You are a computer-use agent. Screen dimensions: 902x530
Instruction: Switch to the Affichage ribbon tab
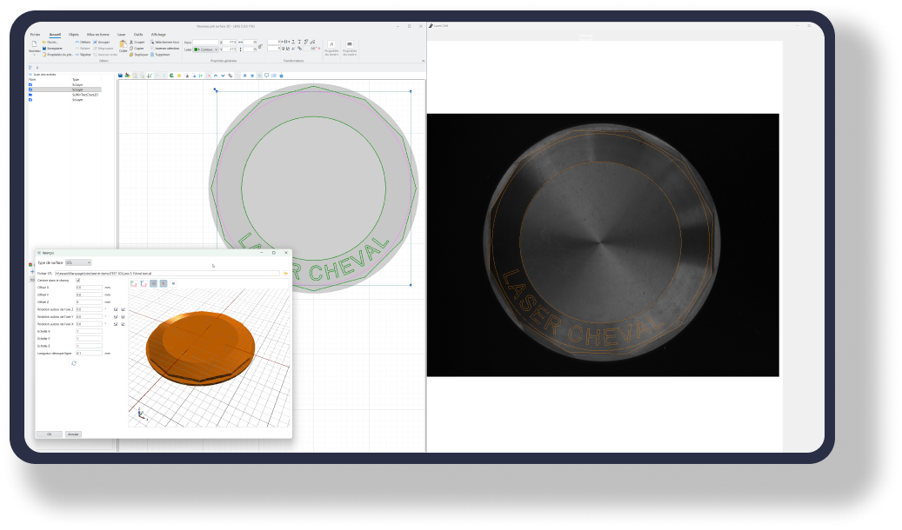(158, 34)
